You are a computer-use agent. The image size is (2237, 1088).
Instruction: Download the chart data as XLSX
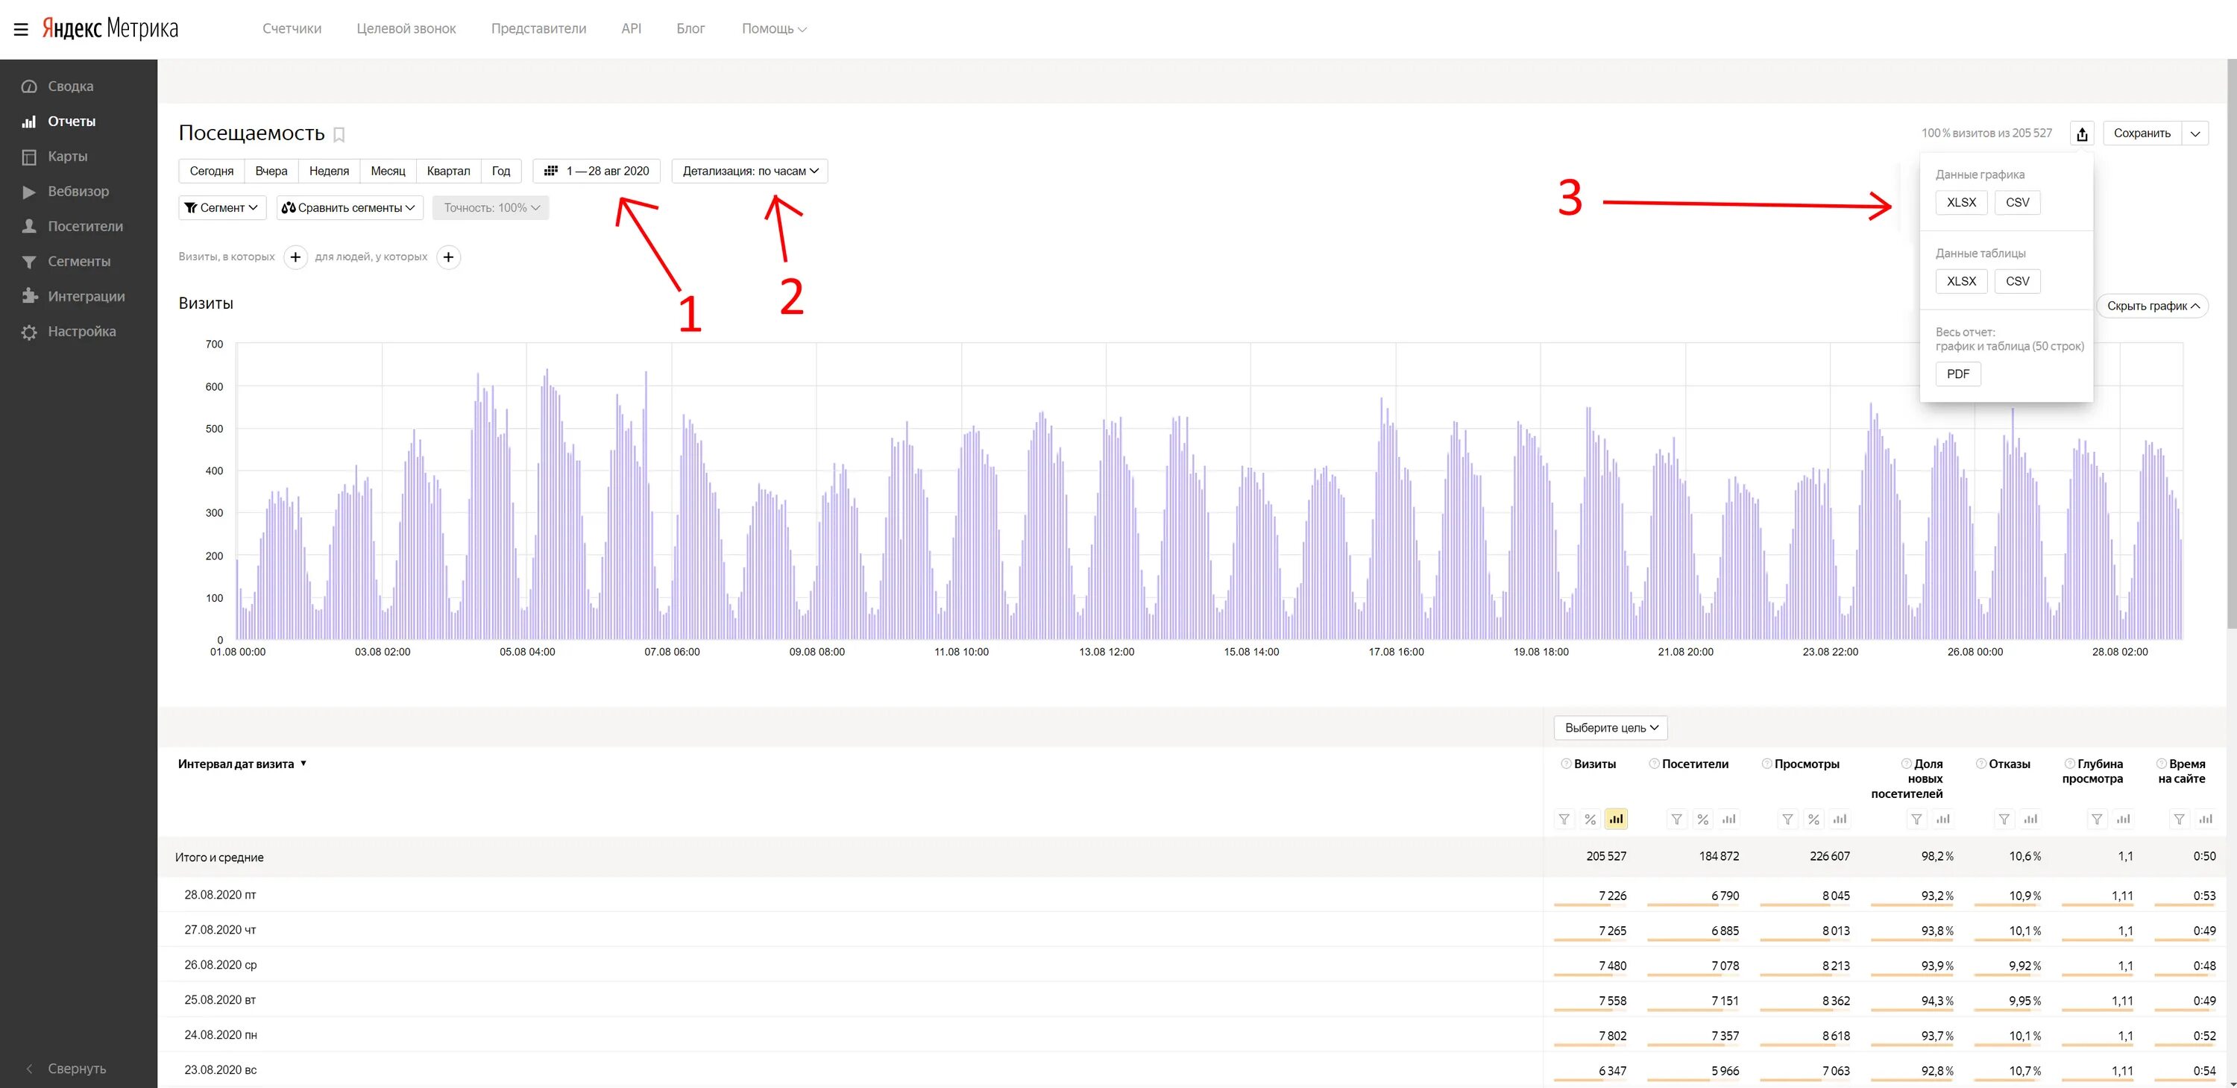click(x=1961, y=202)
